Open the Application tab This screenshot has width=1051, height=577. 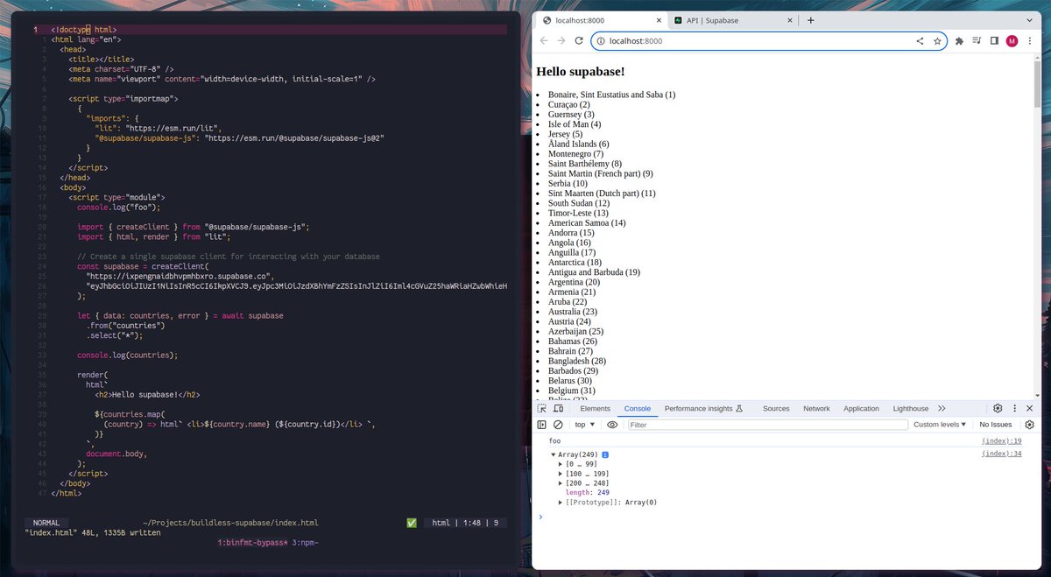click(861, 409)
